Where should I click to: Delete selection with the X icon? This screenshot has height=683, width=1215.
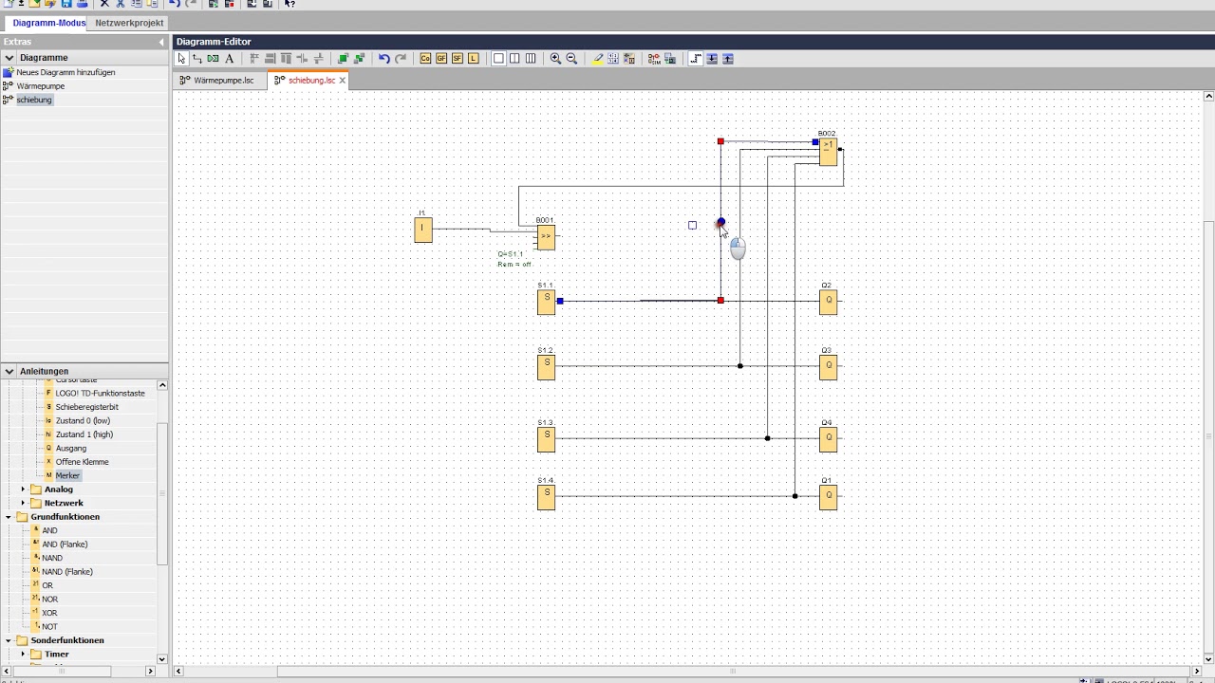click(104, 4)
